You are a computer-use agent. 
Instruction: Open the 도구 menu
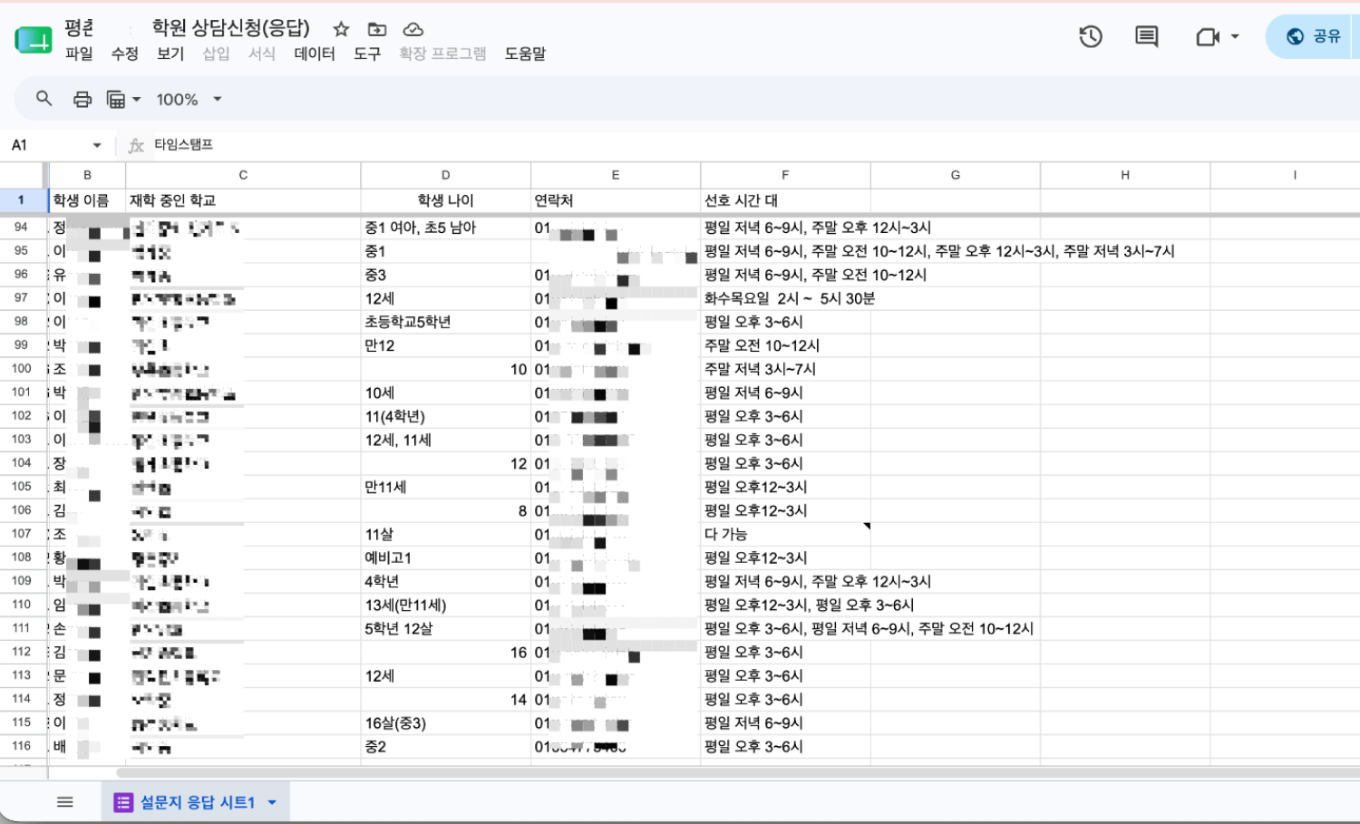367,53
